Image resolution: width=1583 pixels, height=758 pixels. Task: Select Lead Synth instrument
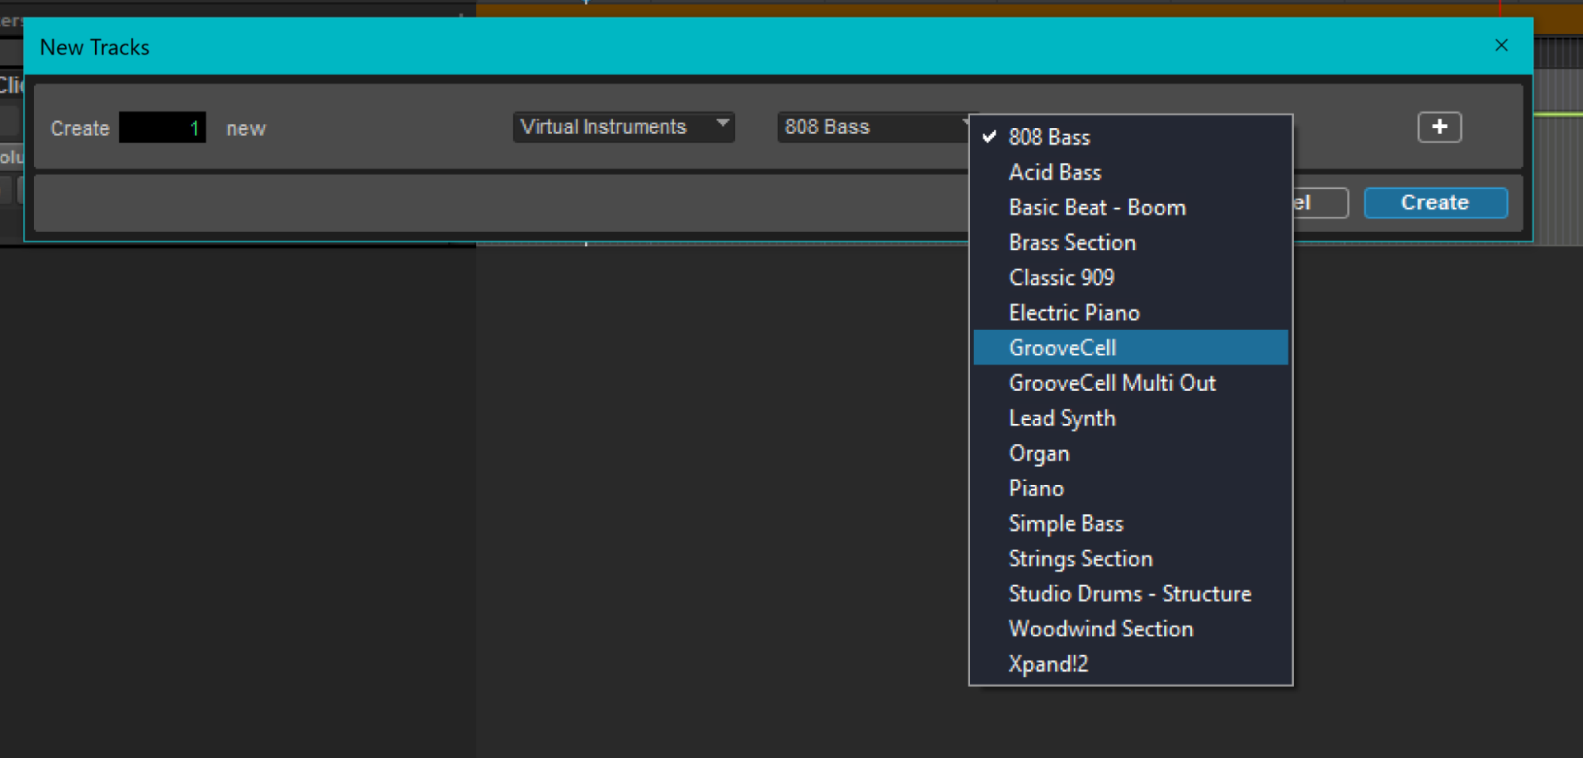(1061, 419)
